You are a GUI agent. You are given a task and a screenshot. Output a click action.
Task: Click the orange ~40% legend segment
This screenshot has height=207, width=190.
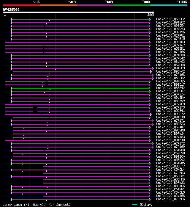[x=58, y=5]
